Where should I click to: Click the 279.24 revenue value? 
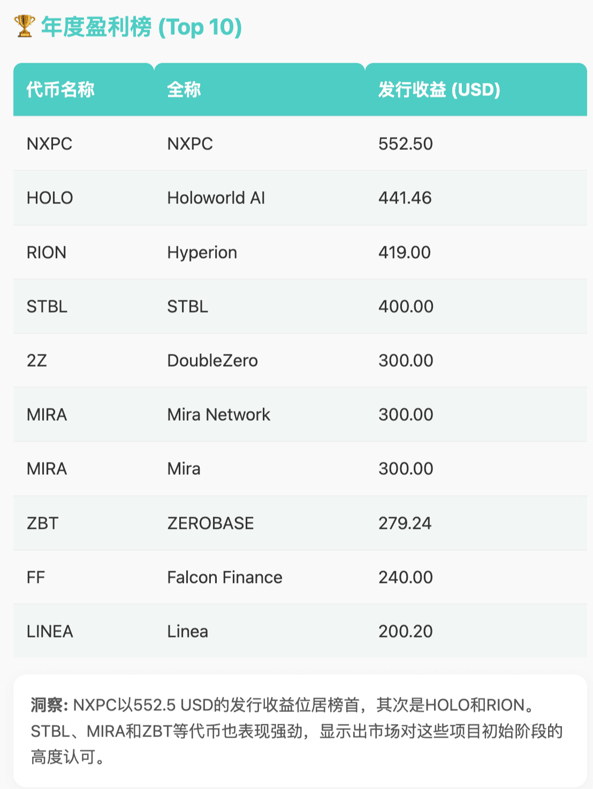click(405, 523)
